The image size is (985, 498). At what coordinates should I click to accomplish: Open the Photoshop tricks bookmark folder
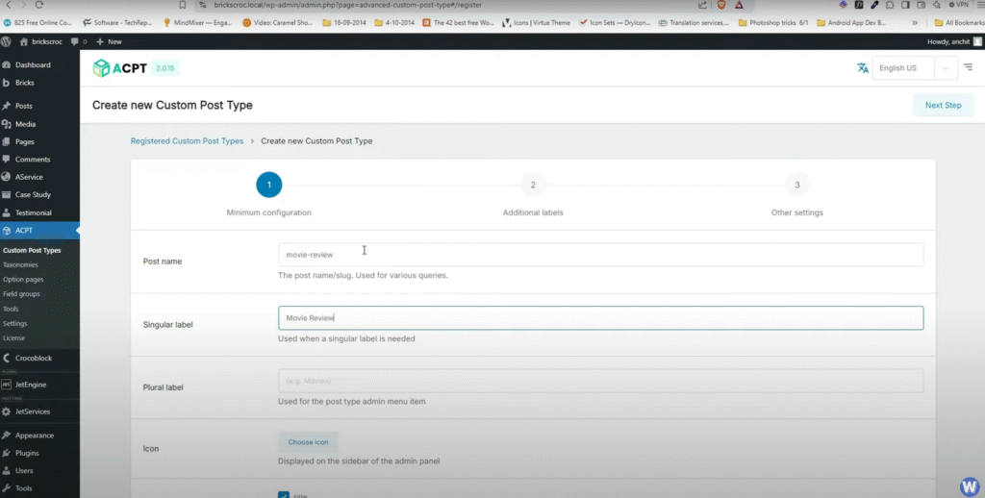pyautogui.click(x=773, y=23)
